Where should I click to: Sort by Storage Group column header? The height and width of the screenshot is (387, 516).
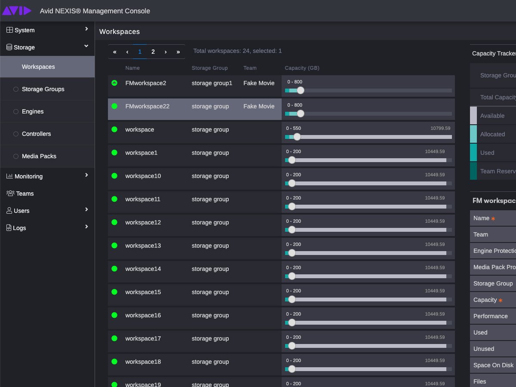click(x=210, y=68)
